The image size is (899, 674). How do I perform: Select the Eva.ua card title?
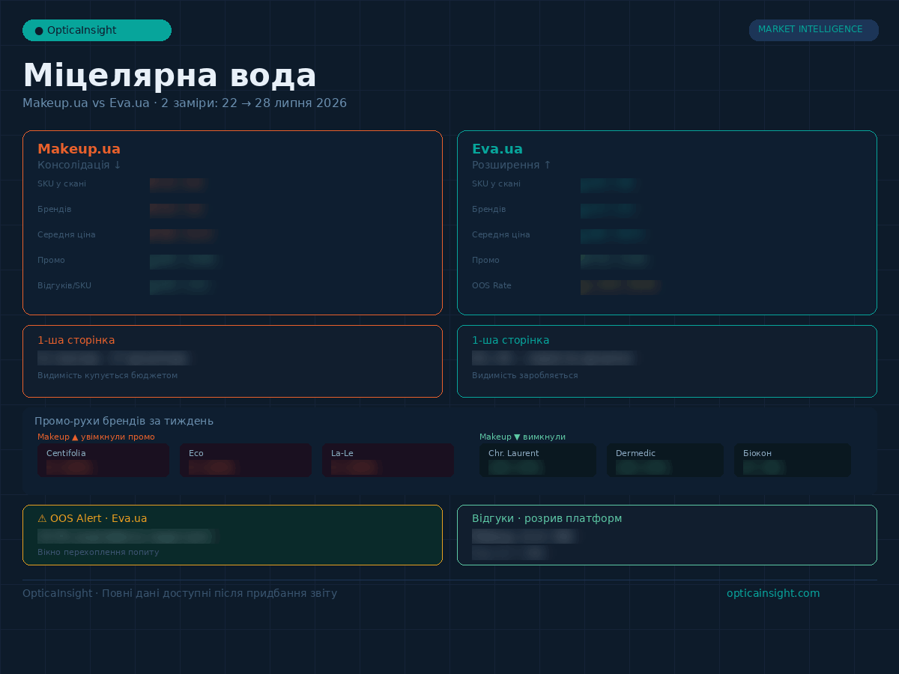pyautogui.click(x=497, y=149)
